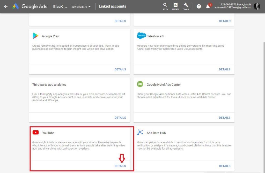Click the Ads Data Hub title
Image resolution: width=265 pixels, height=173 pixels.
[x=156, y=133]
